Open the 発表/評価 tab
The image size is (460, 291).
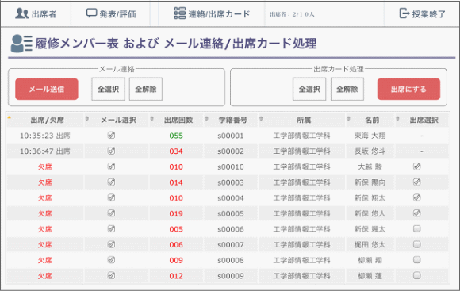pos(111,13)
